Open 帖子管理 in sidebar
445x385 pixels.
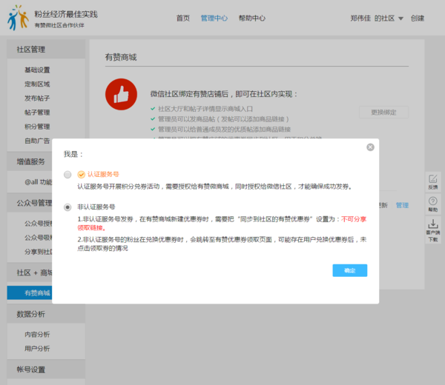pos(37,113)
